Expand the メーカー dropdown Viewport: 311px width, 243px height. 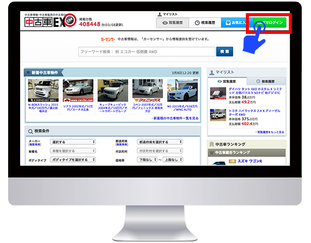coord(73,142)
